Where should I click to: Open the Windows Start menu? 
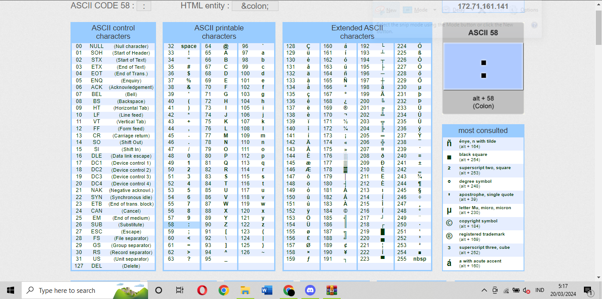point(11,290)
